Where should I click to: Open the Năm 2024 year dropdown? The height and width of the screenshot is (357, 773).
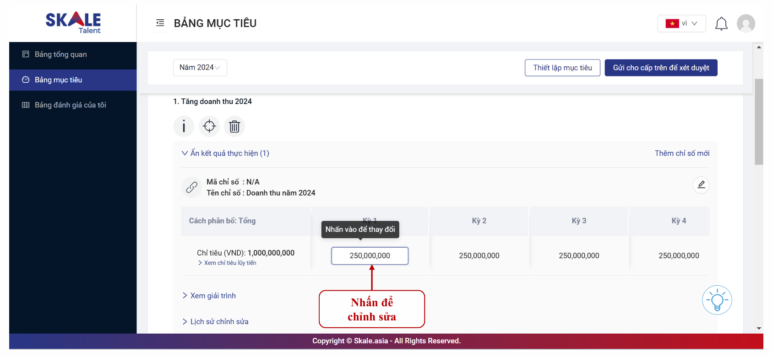point(200,68)
